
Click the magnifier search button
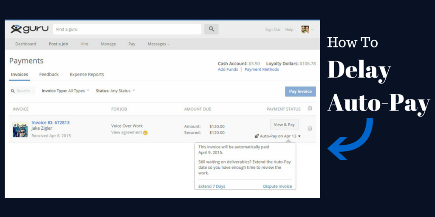pos(212,29)
